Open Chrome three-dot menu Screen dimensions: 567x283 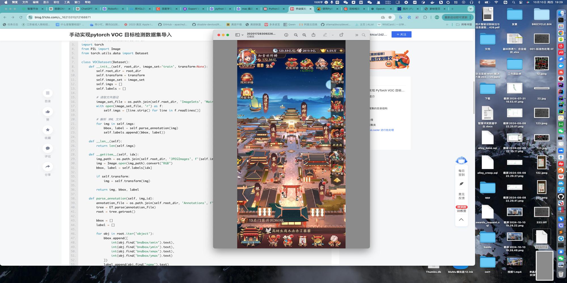470,17
